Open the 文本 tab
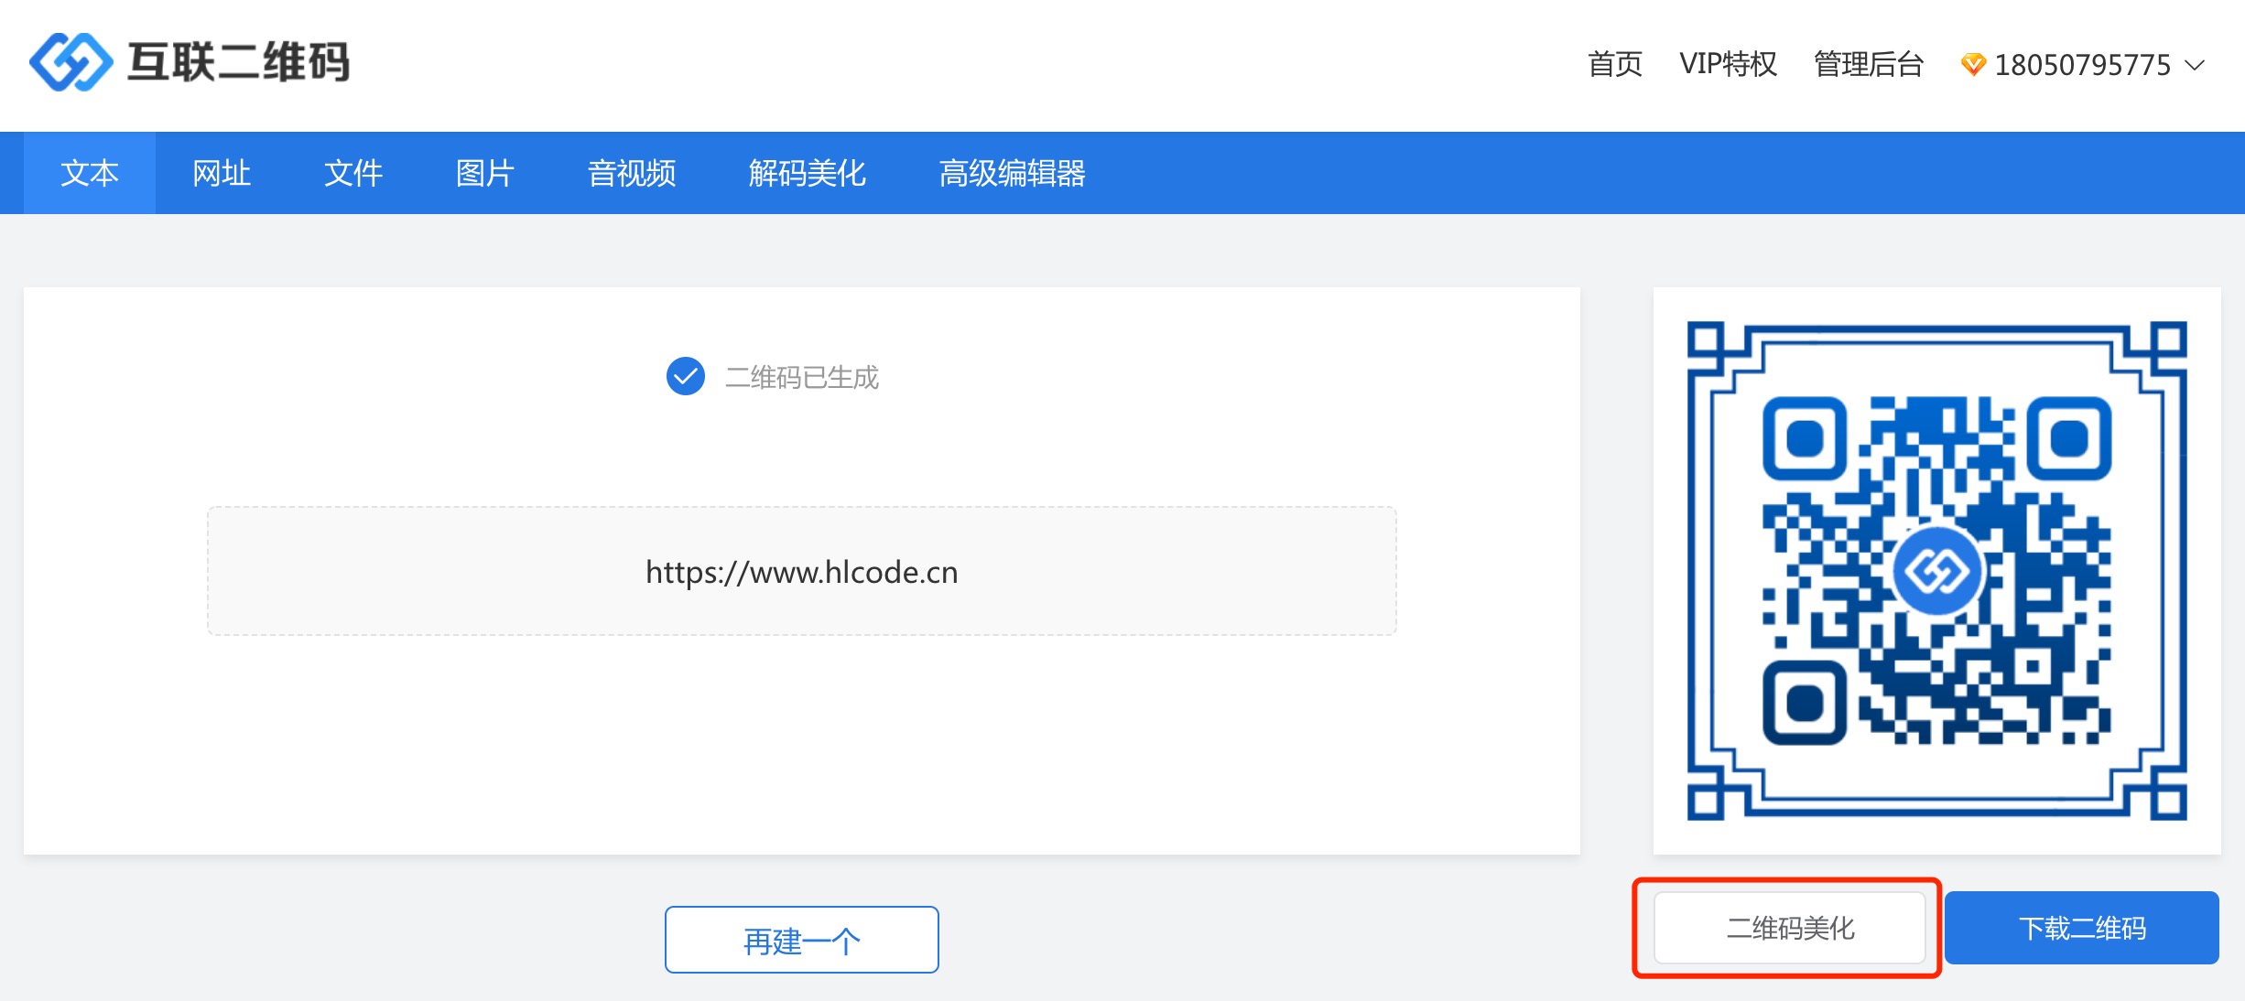Viewport: 2245px width, 1001px height. (90, 173)
